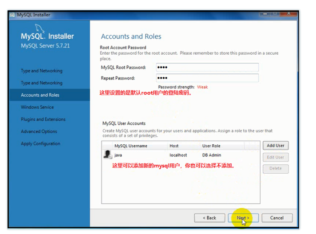Click the localhost host cell
Viewport: 316px width, 234px height.
click(x=178, y=155)
